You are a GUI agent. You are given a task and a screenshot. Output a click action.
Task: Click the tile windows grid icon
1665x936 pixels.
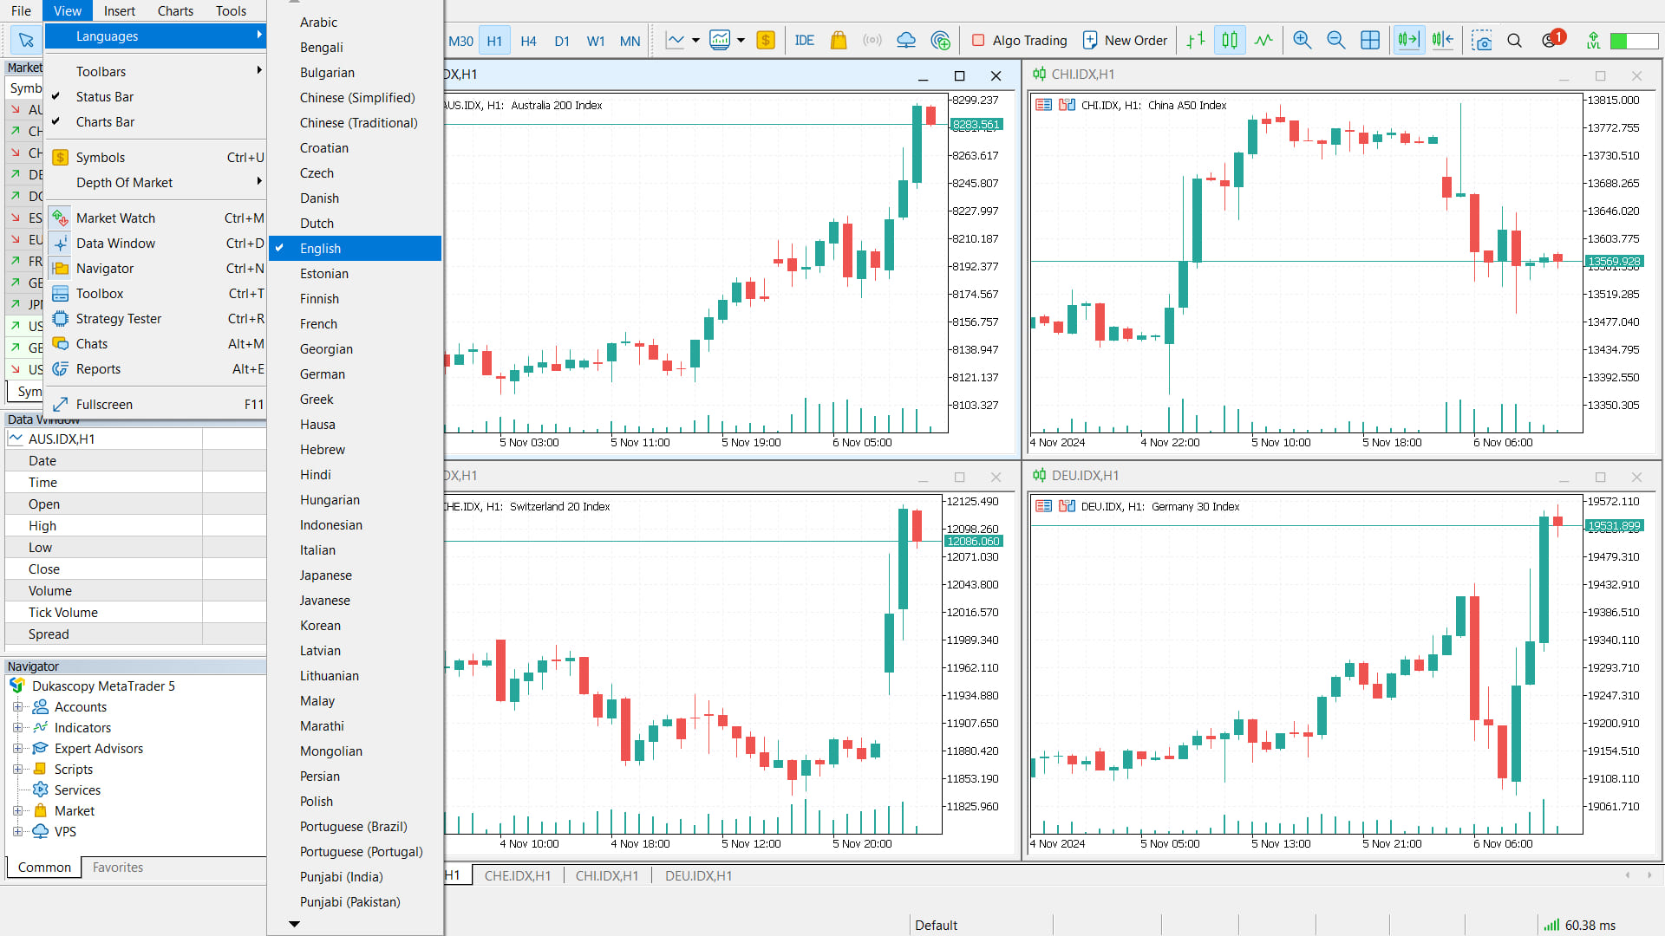(x=1370, y=40)
